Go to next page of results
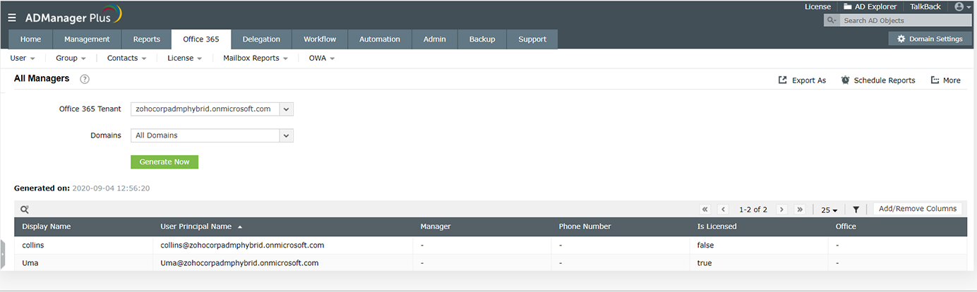 coord(781,209)
